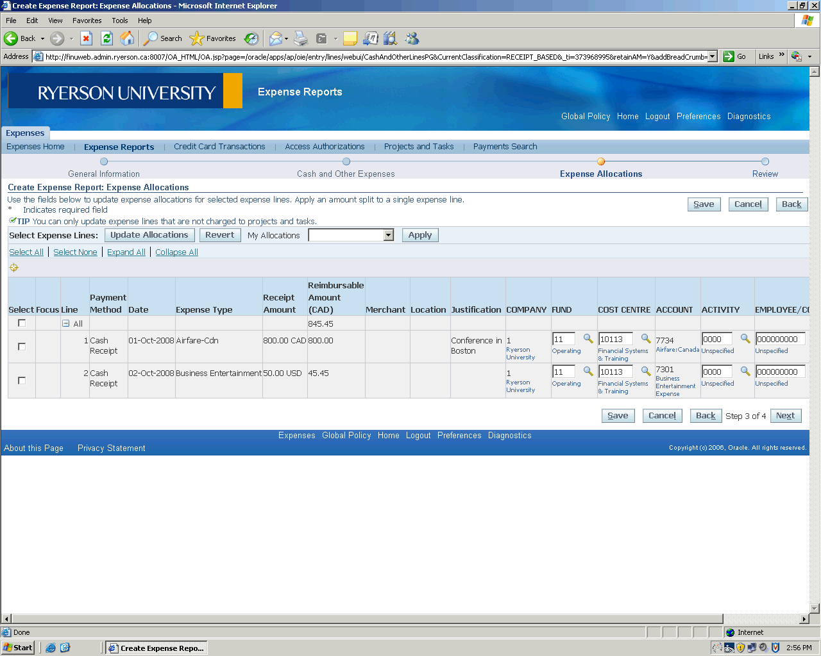Open the Credit Card Transactions tab
The image size is (821, 656).
coord(219,147)
